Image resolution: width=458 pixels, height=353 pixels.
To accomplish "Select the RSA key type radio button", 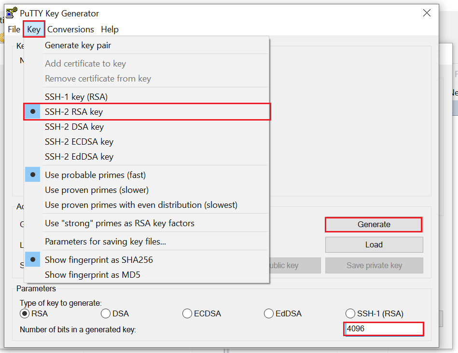I will coord(25,313).
